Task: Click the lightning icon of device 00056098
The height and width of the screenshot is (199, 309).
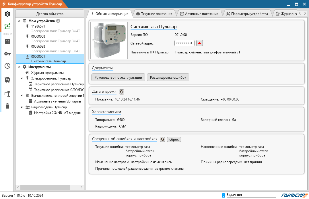Action: (28, 46)
